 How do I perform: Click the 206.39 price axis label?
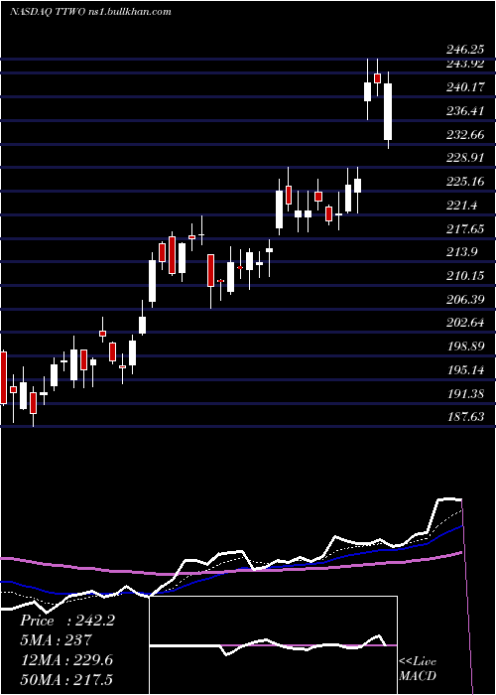tap(464, 300)
